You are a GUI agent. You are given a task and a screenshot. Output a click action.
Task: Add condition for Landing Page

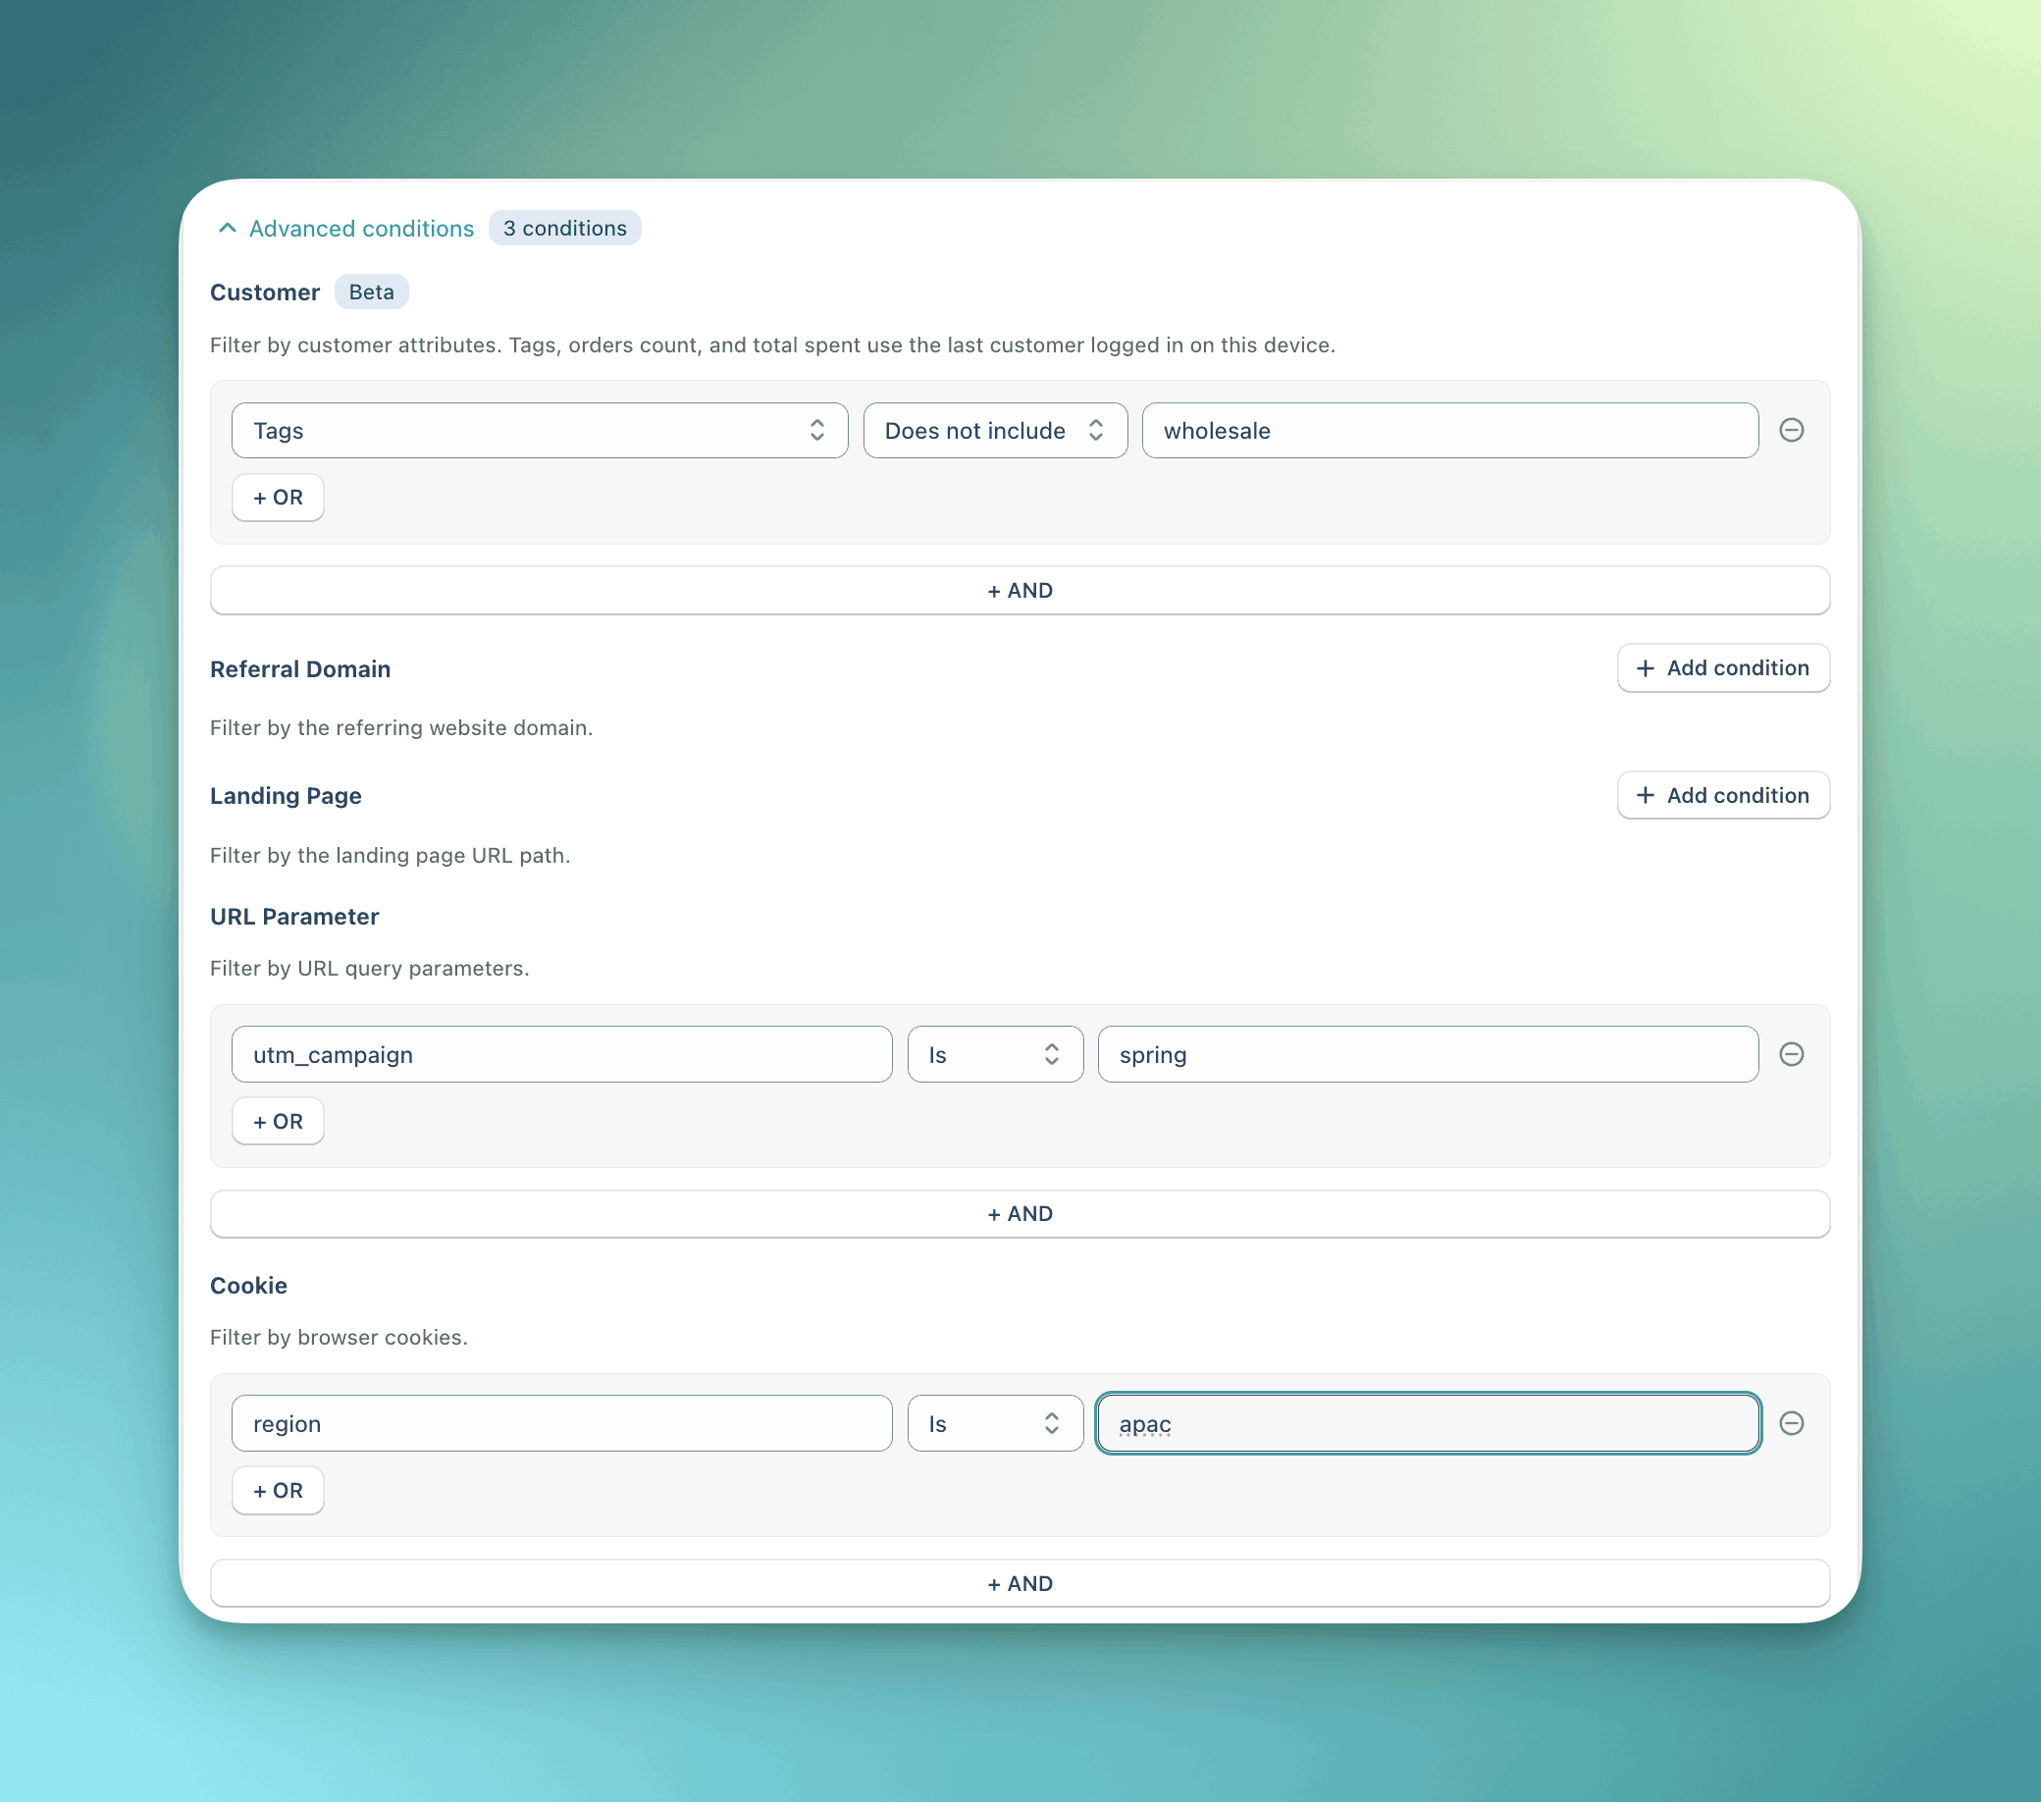[1722, 795]
